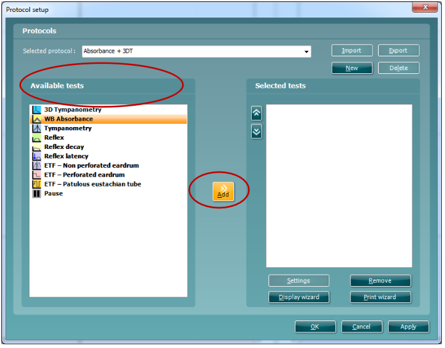Click the Reflex decay test icon
The width and height of the screenshot is (445, 348).
click(36, 147)
